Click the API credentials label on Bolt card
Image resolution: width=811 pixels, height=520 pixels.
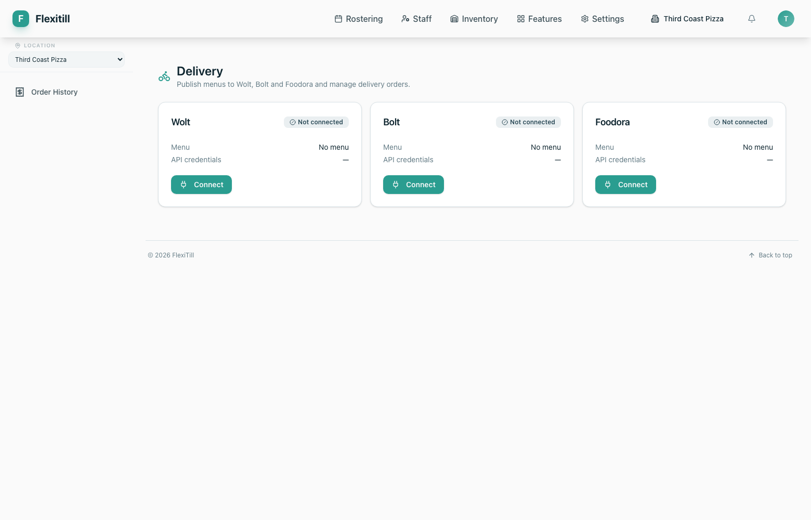coord(408,160)
